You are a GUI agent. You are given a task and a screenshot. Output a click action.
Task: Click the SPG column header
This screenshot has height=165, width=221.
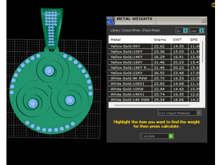pos(194,39)
